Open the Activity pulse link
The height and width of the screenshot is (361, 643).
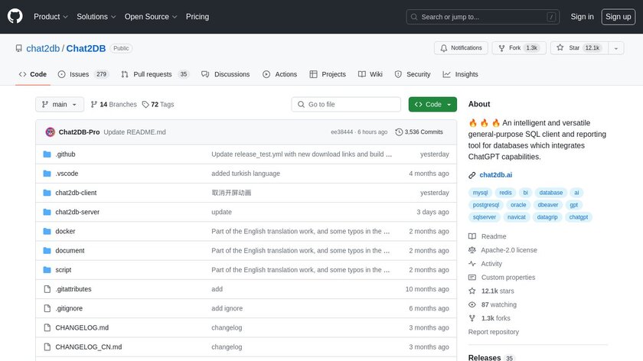491,264
